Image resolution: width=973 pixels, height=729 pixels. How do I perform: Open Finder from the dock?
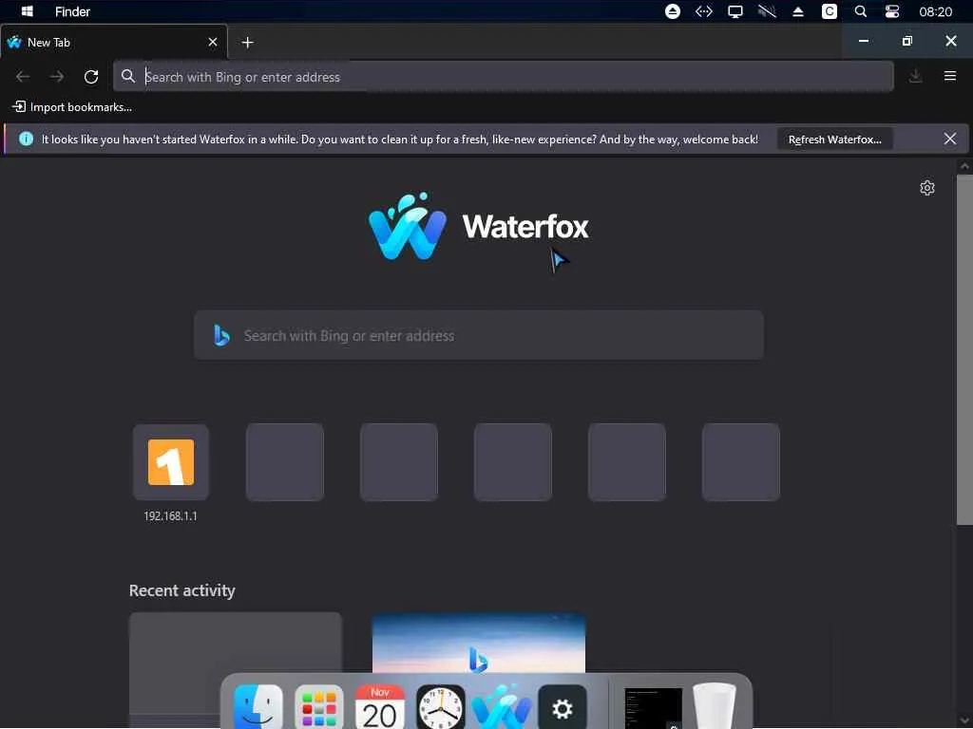click(258, 706)
